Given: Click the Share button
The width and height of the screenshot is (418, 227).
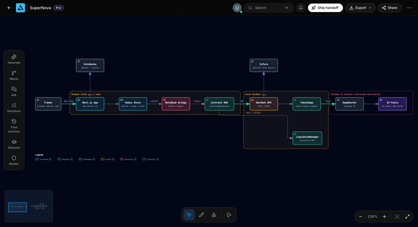Looking at the screenshot, I should pos(390,8).
